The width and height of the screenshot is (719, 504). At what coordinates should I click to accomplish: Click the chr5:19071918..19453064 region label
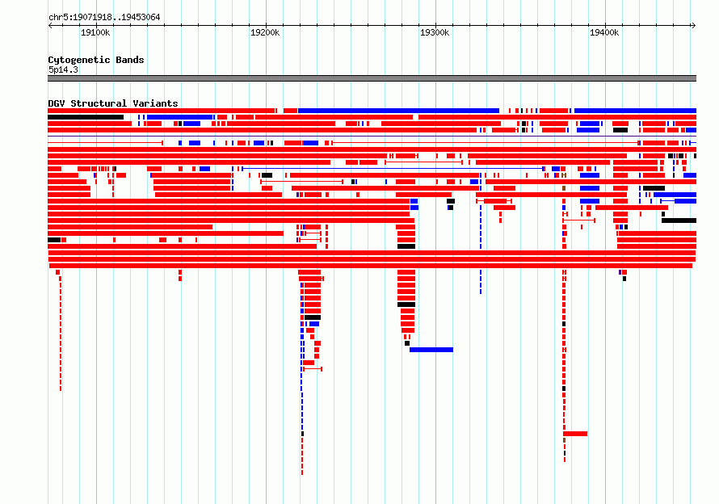104,17
